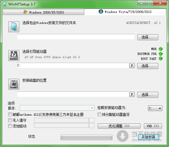The height and width of the screenshot is (147, 169).
Task: Click 选择 button for installation drive location
Action: pyautogui.click(x=148, y=95)
